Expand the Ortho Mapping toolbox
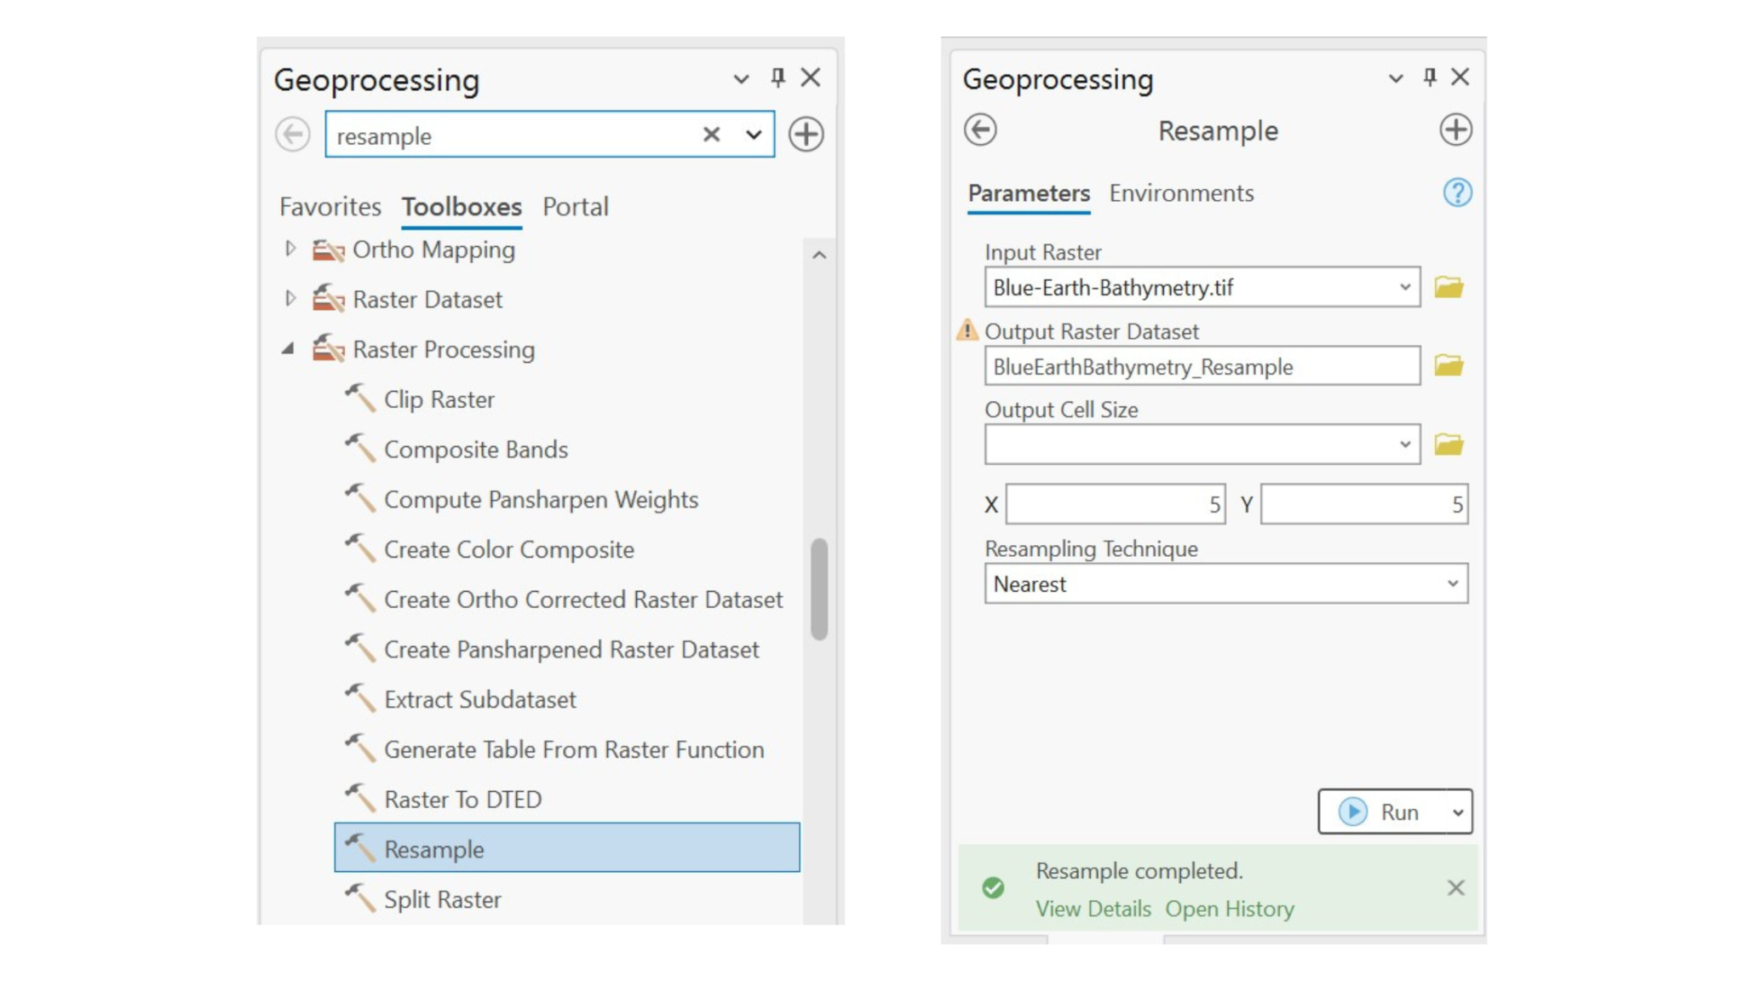This screenshot has height=981, width=1744. [x=291, y=248]
